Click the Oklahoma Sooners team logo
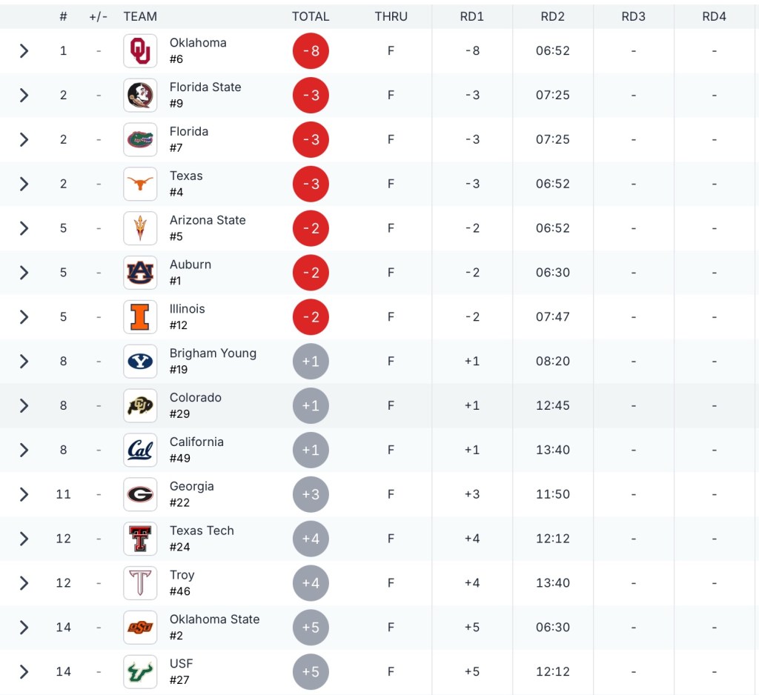Screen dimensions: 759x695 pyautogui.click(x=140, y=50)
